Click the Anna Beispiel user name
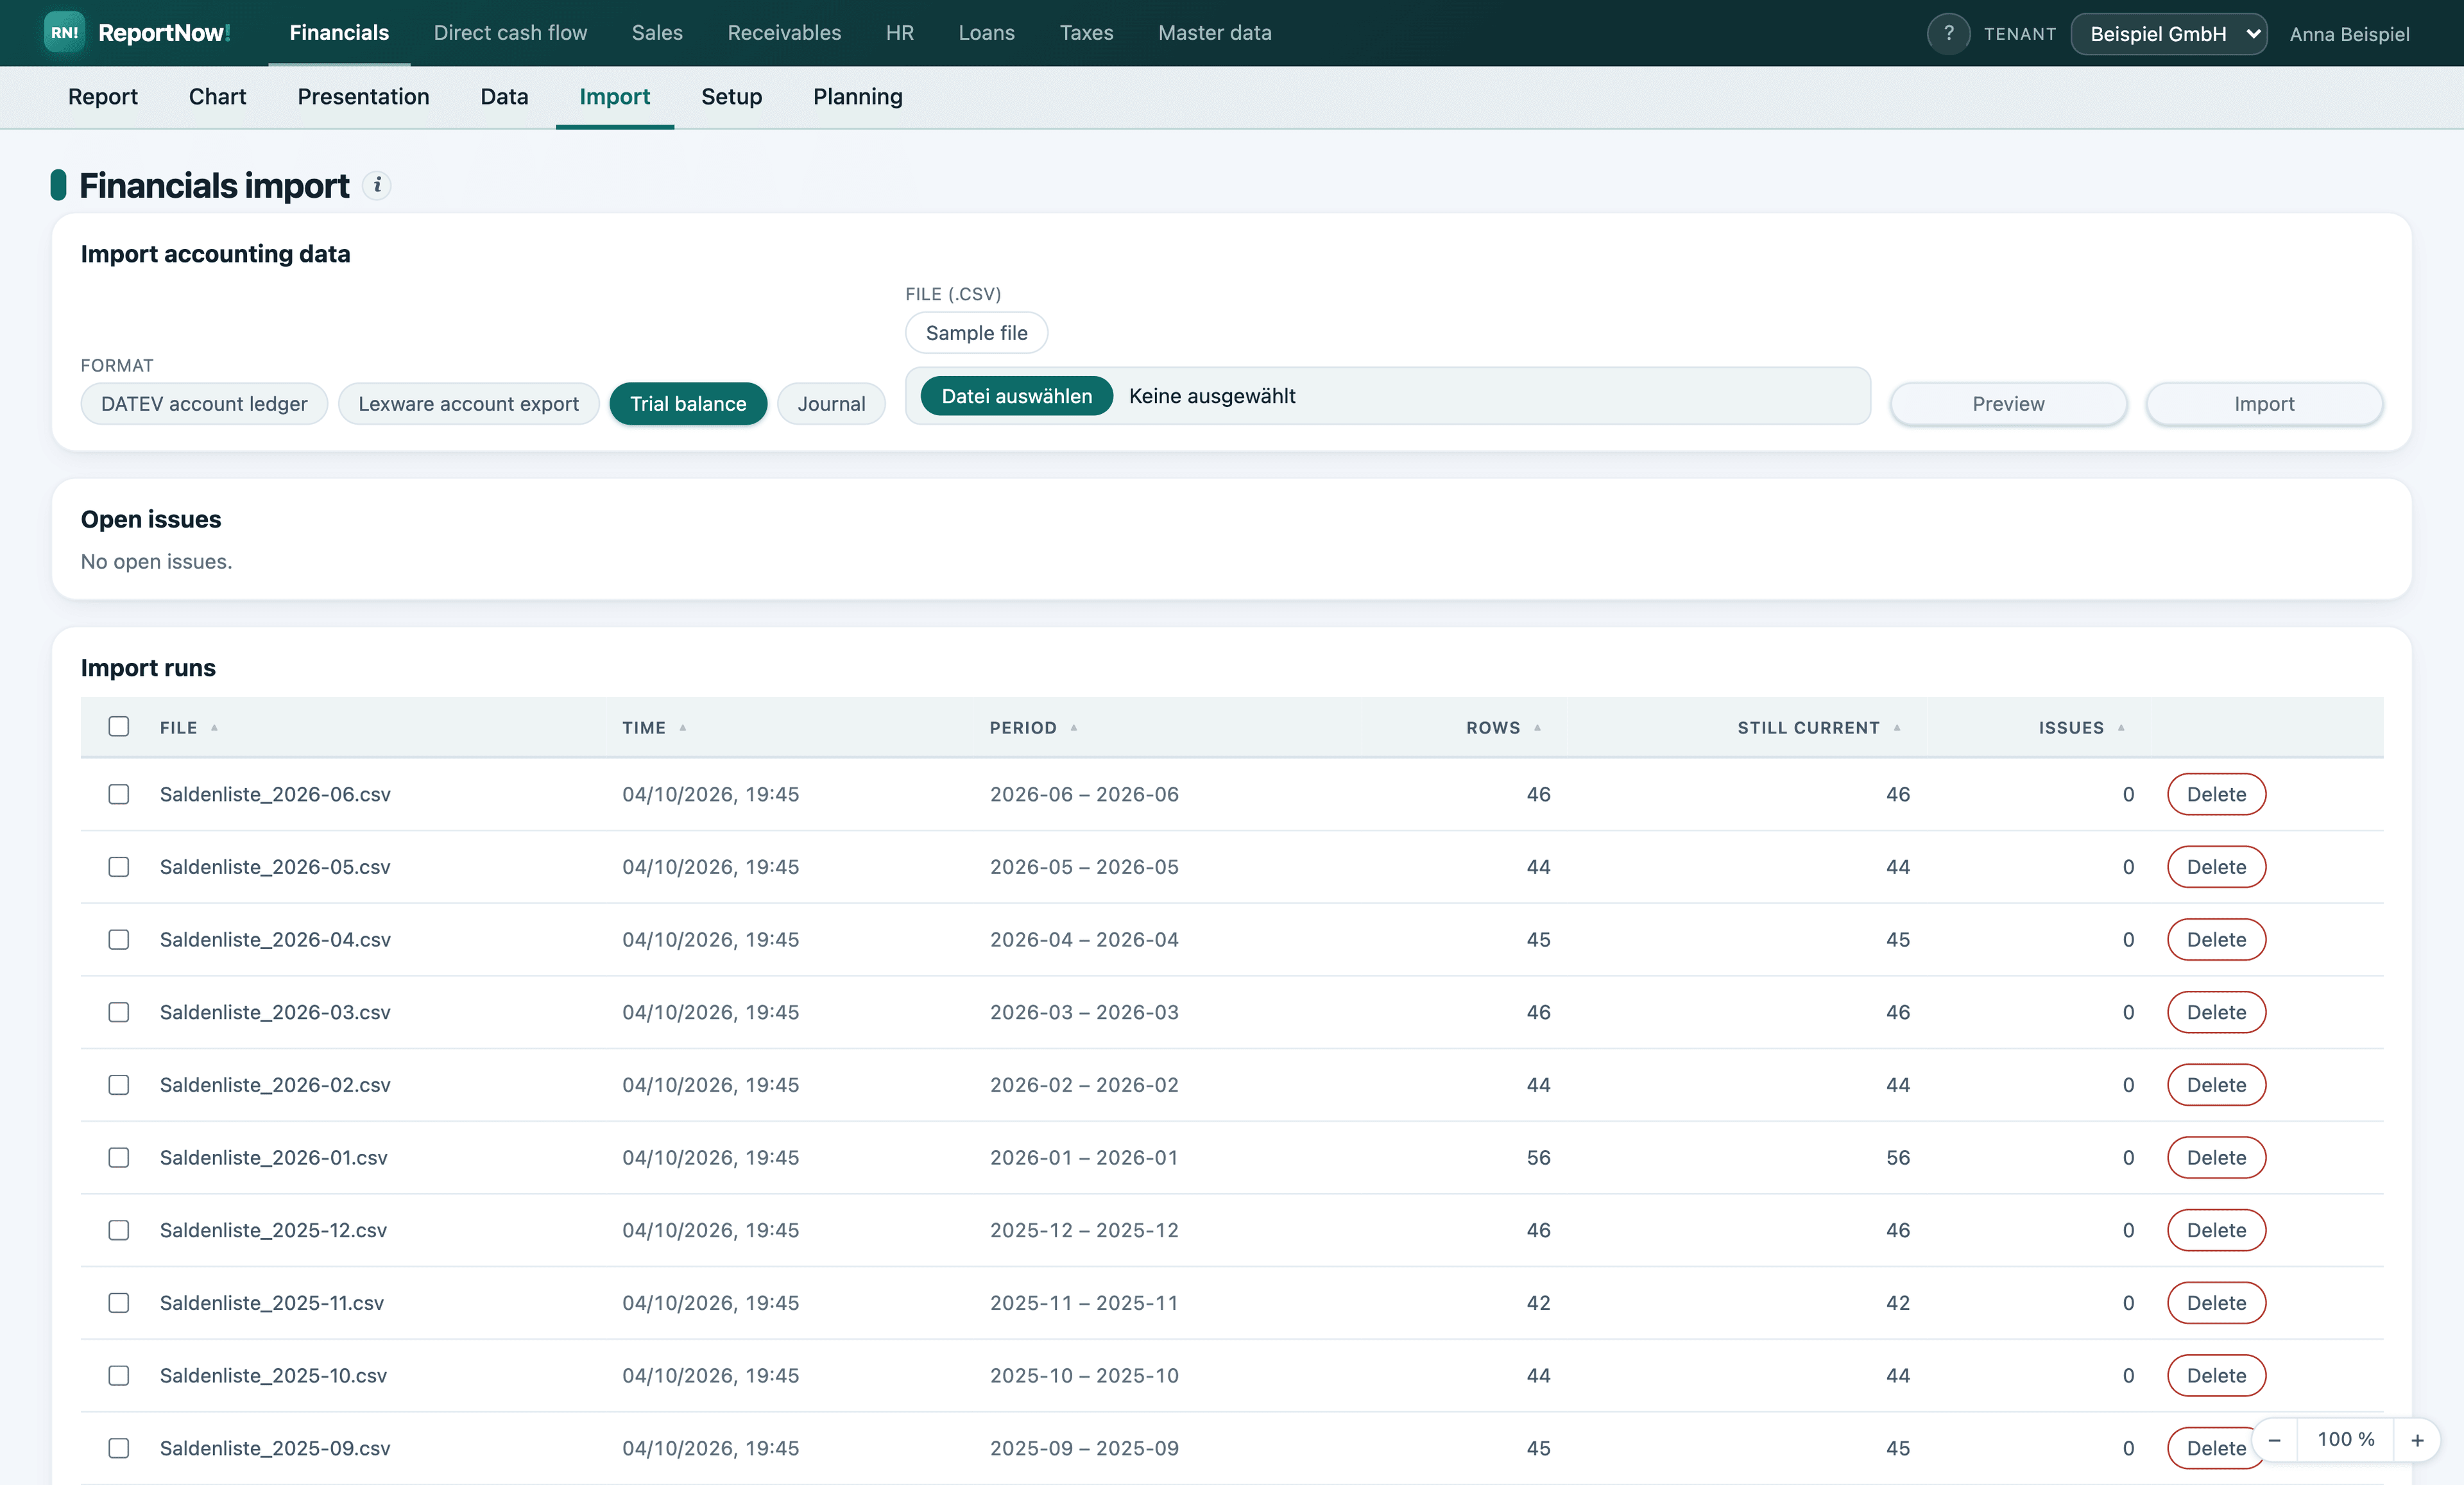Viewport: 2464px width, 1485px height. point(2349,35)
